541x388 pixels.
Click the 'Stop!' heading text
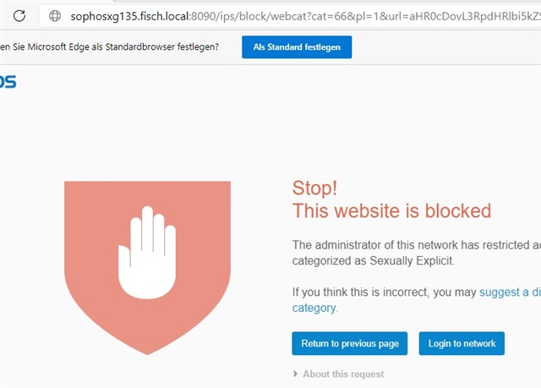tap(314, 189)
